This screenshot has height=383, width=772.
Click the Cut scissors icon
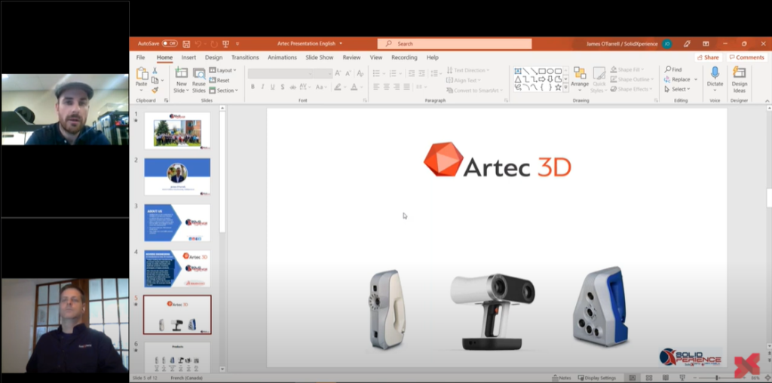point(155,71)
